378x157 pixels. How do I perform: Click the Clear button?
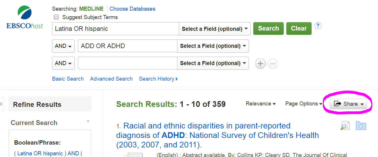click(299, 29)
